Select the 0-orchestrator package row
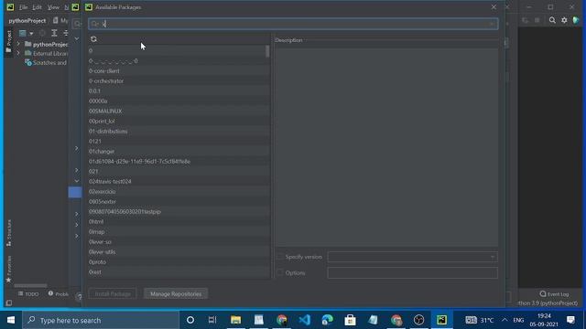Screen dimensions: 586x329 [179, 81]
